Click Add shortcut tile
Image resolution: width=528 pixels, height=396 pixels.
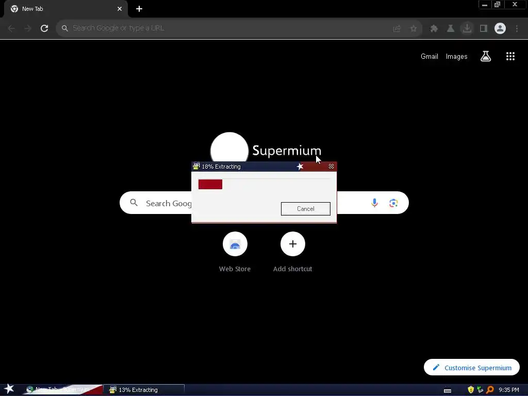(293, 252)
